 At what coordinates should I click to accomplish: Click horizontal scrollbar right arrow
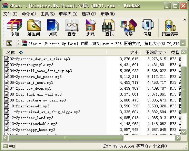coord(178,137)
